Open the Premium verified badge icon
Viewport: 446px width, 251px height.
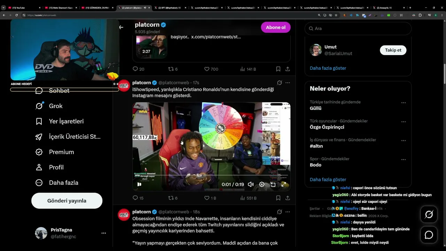pos(39,152)
